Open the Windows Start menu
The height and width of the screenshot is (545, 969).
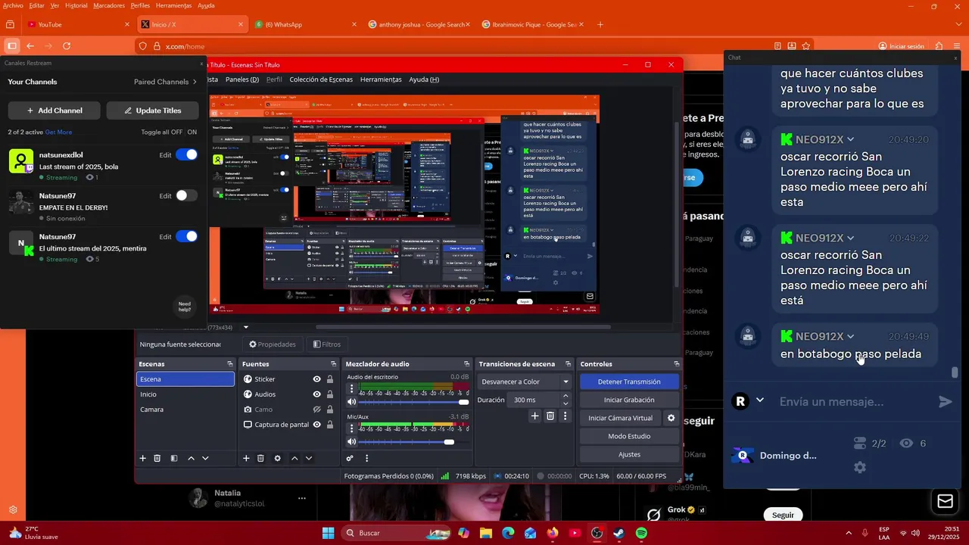coord(328,533)
